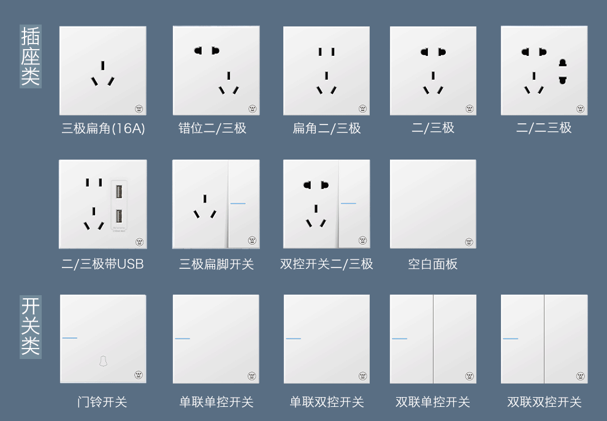Click side two-pin holes on 二/二三极
Screen dimensions: 607x421
pos(562,72)
